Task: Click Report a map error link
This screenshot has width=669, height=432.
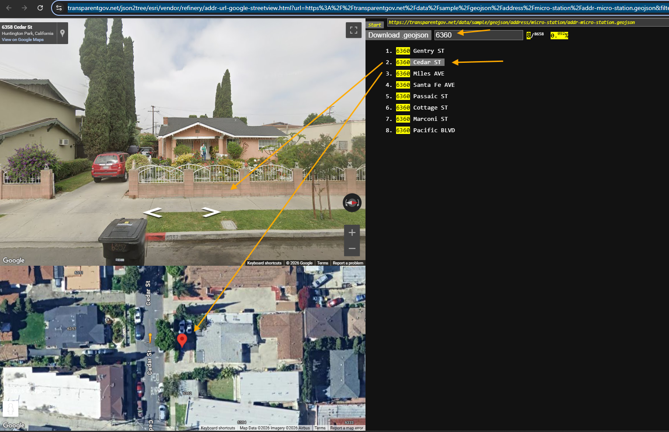Action: click(347, 428)
